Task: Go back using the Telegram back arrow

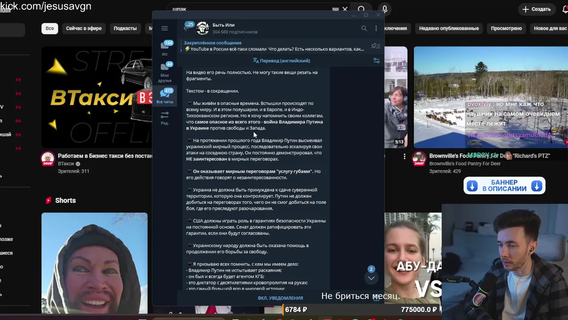Action: (x=186, y=28)
